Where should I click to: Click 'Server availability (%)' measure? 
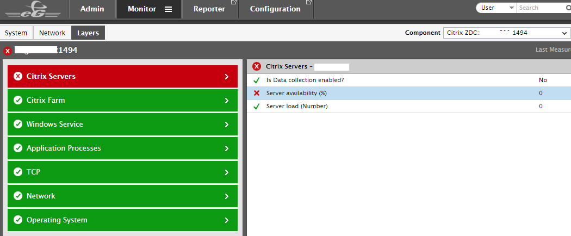pyautogui.click(x=297, y=93)
